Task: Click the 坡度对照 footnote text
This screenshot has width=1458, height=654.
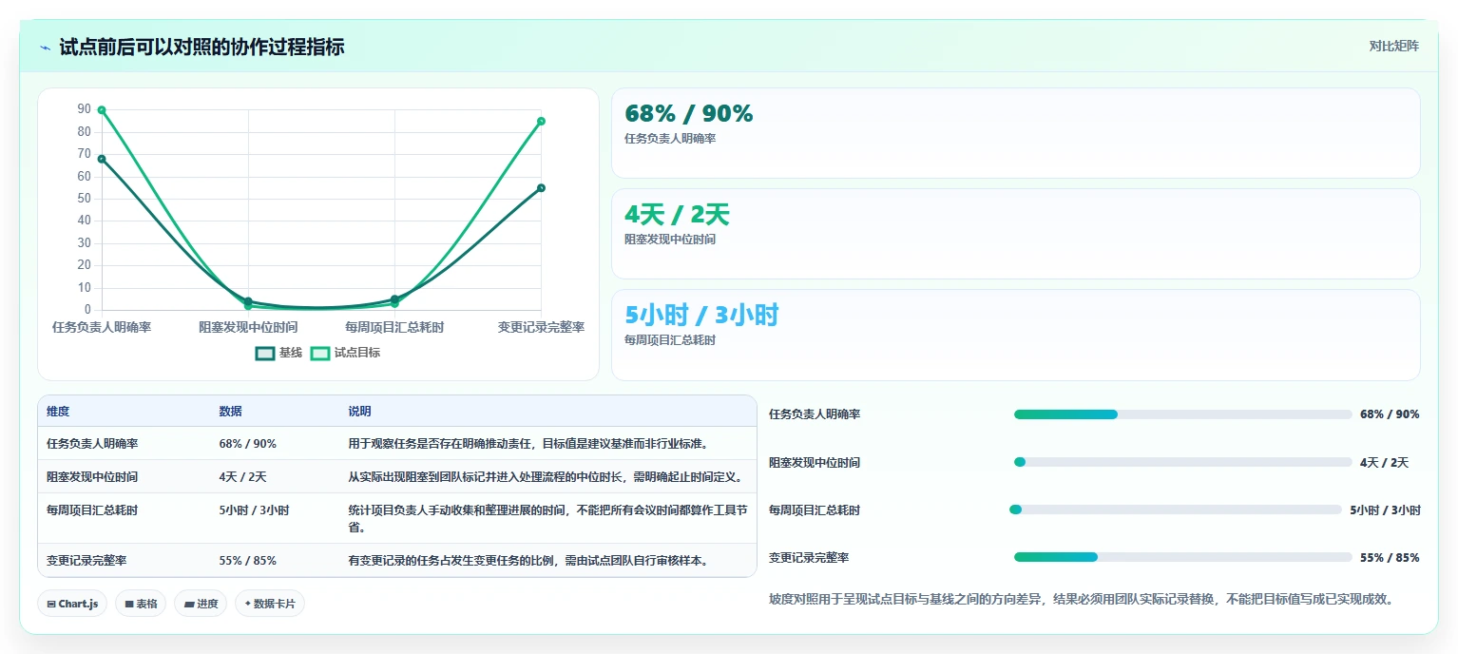Action: click(1082, 600)
